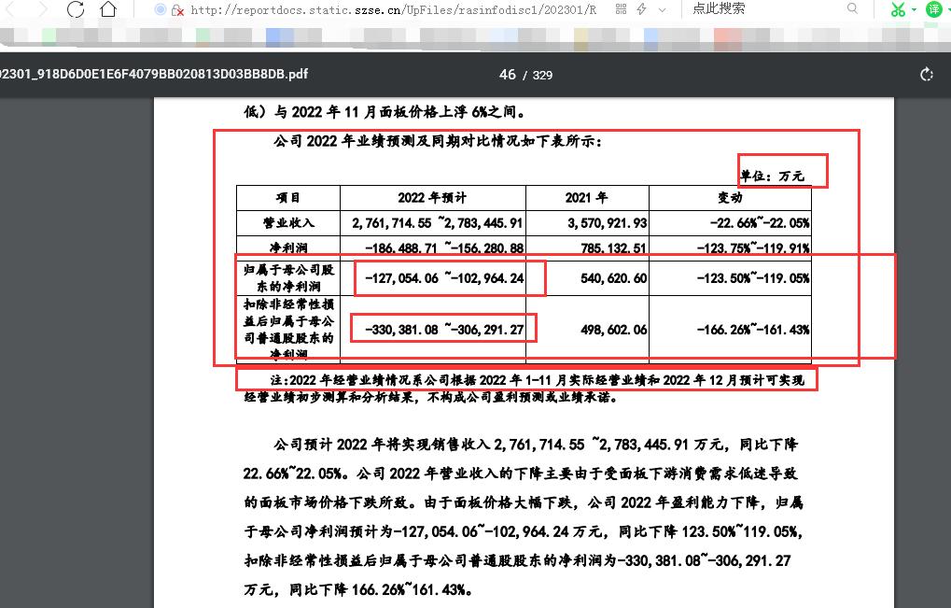Click the 单位：万元 unit label
Viewport: 951px width, 608px height.
point(772,175)
